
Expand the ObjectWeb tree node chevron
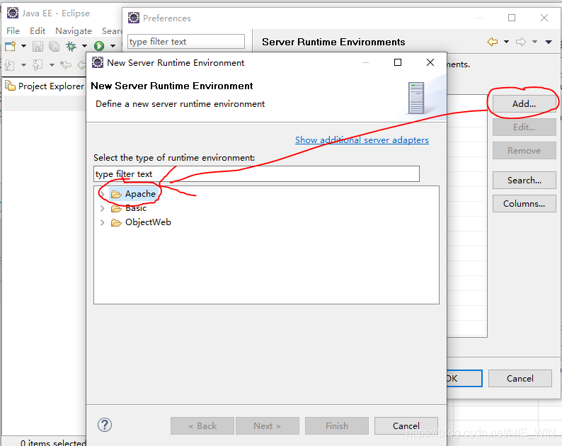(102, 222)
